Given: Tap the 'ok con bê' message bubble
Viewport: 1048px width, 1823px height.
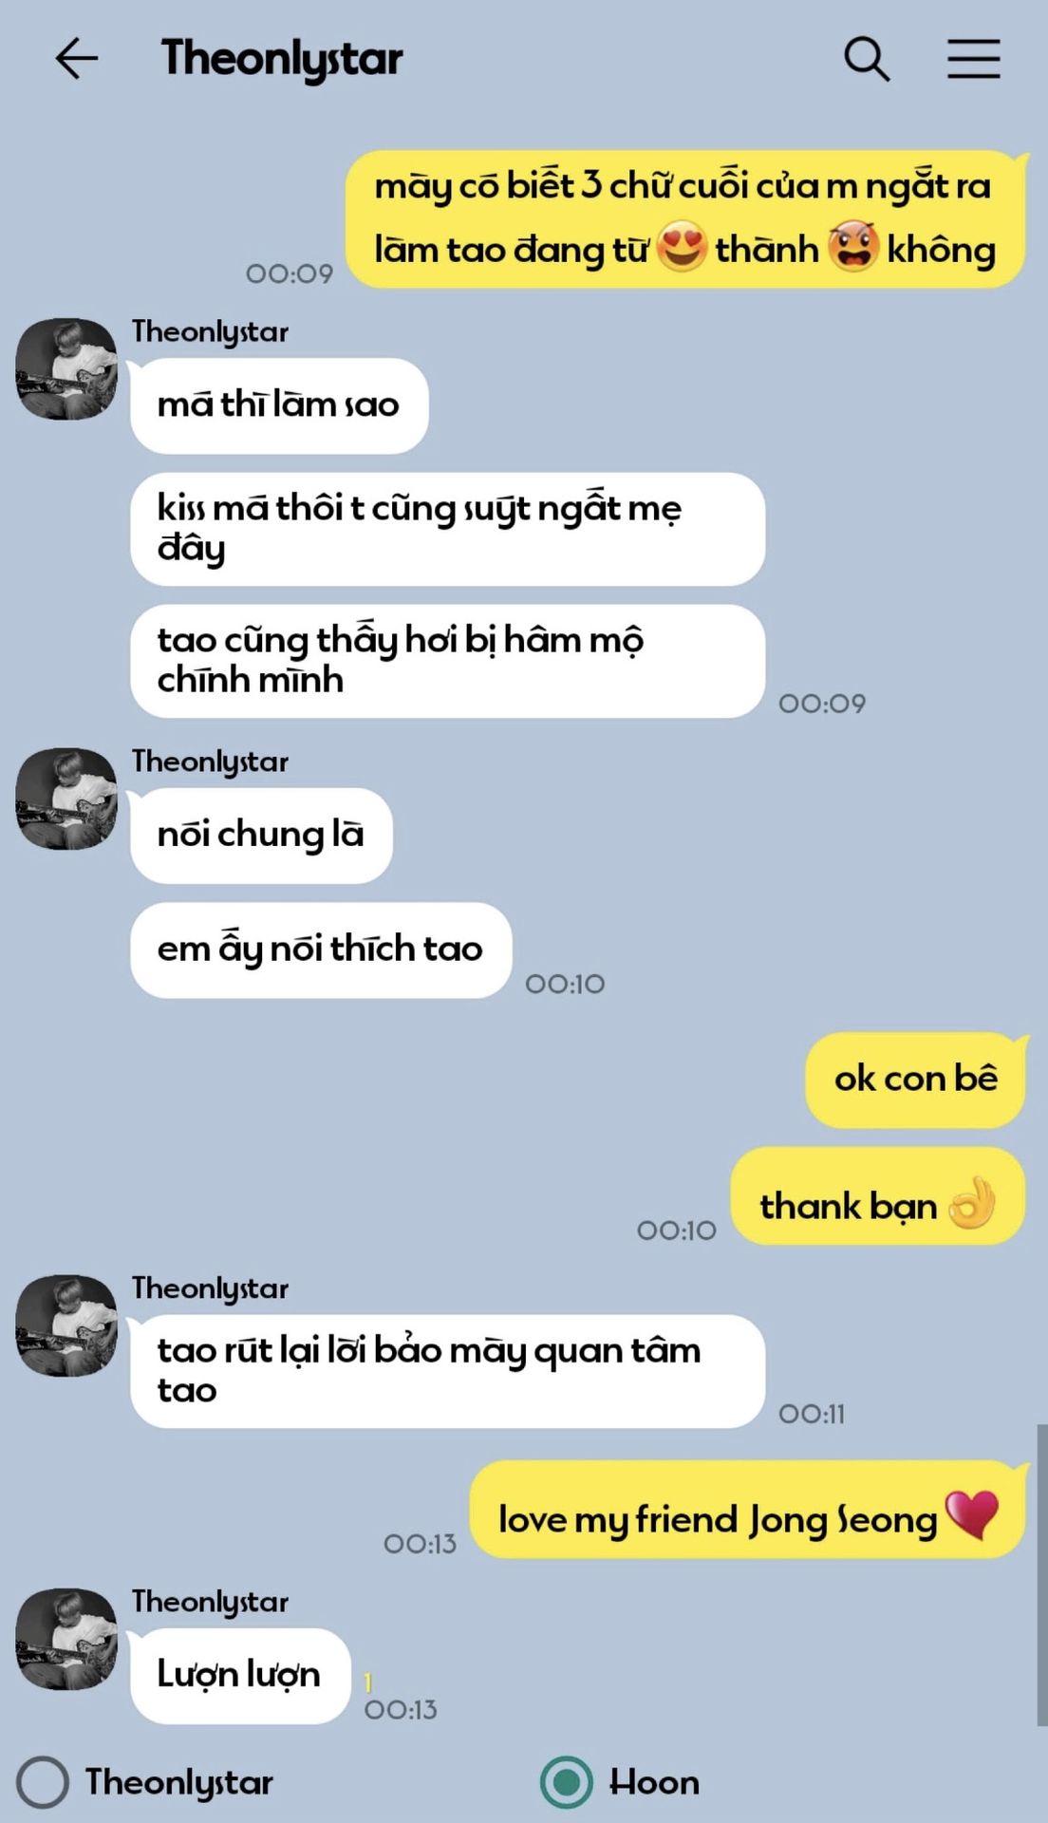Looking at the screenshot, I should pos(916,1080).
